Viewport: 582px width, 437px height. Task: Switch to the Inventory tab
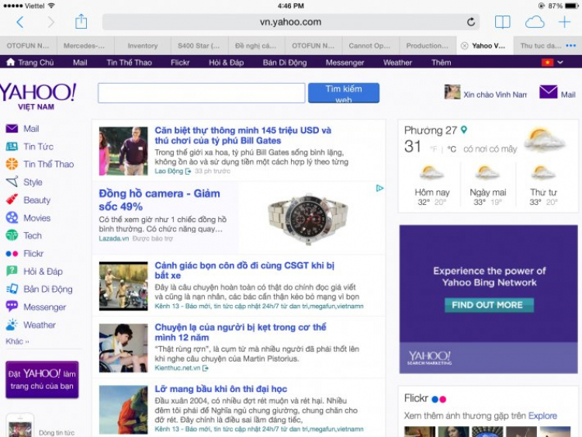(x=143, y=46)
